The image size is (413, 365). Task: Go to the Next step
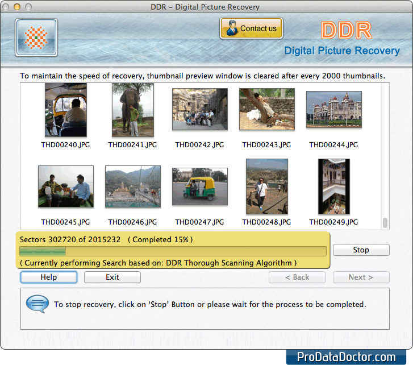pyautogui.click(x=361, y=277)
